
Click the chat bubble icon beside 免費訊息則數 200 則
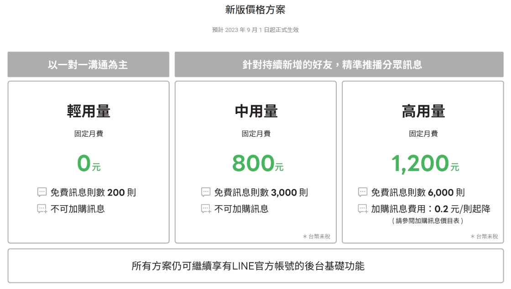(42, 192)
